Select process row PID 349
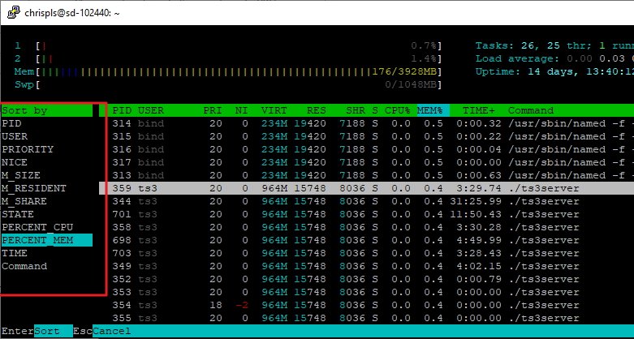634x339 pixels. 366,266
